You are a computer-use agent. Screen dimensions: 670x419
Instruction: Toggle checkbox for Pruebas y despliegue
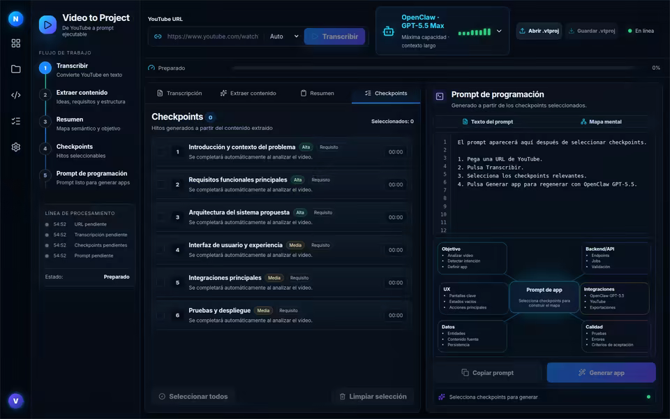161,315
